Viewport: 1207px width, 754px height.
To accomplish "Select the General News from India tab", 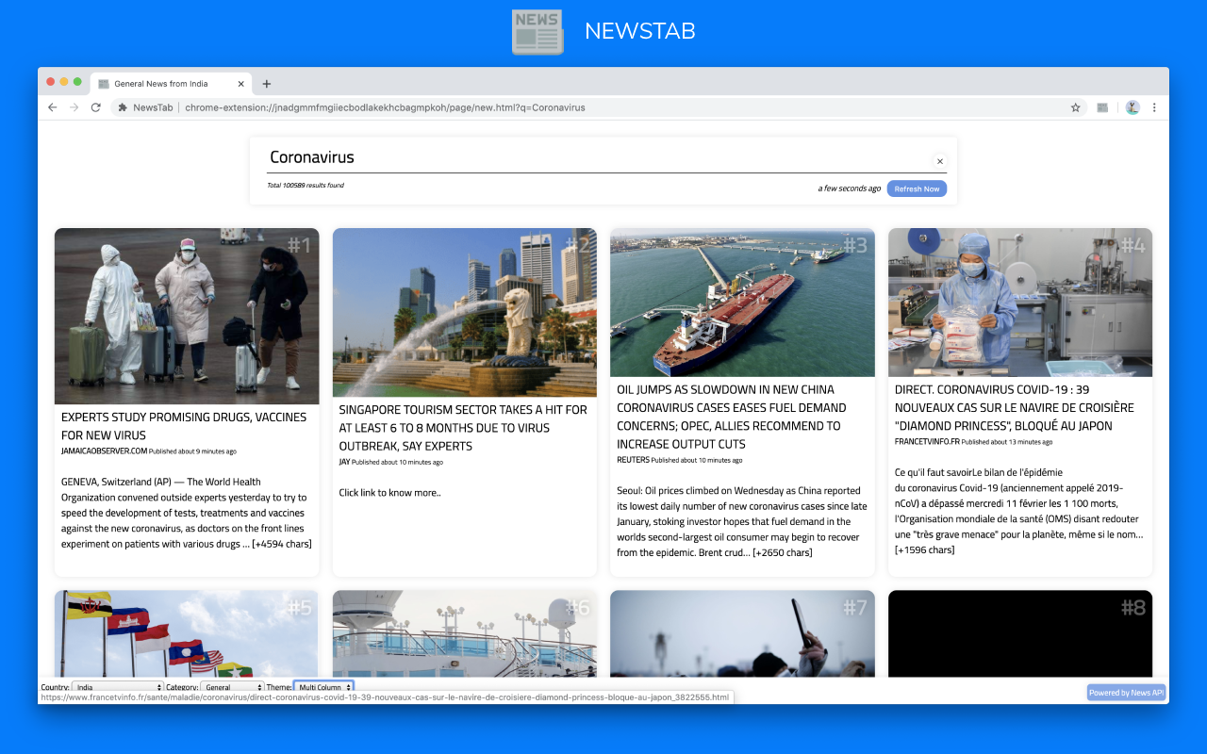I will pyautogui.click(x=165, y=83).
